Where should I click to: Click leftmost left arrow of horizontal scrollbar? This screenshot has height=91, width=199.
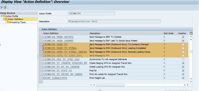91,85
